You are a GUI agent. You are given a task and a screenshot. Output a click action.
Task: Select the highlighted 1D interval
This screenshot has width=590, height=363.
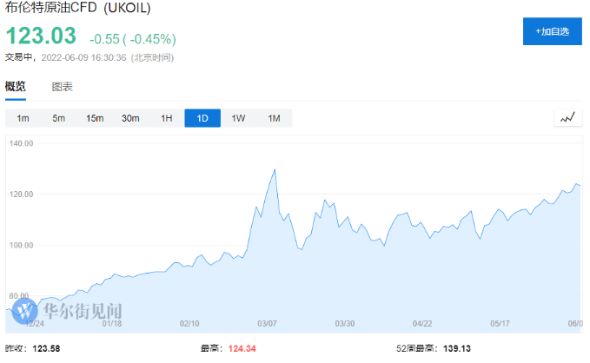202,118
